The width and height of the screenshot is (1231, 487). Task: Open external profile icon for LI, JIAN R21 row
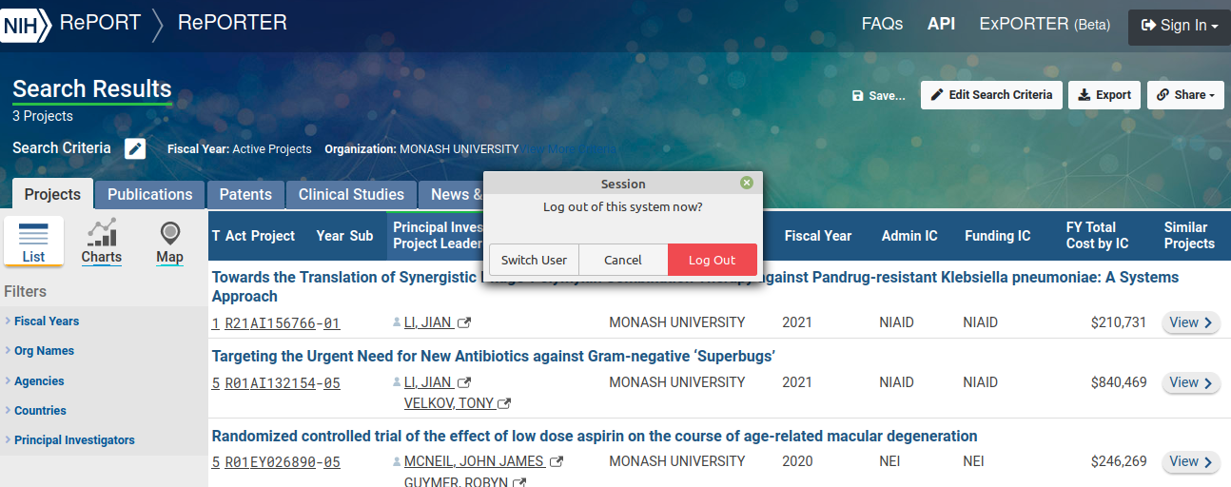pos(464,323)
